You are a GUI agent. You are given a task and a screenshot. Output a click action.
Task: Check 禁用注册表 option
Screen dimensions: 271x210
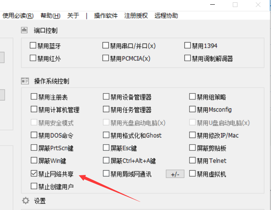pyautogui.click(x=34, y=97)
